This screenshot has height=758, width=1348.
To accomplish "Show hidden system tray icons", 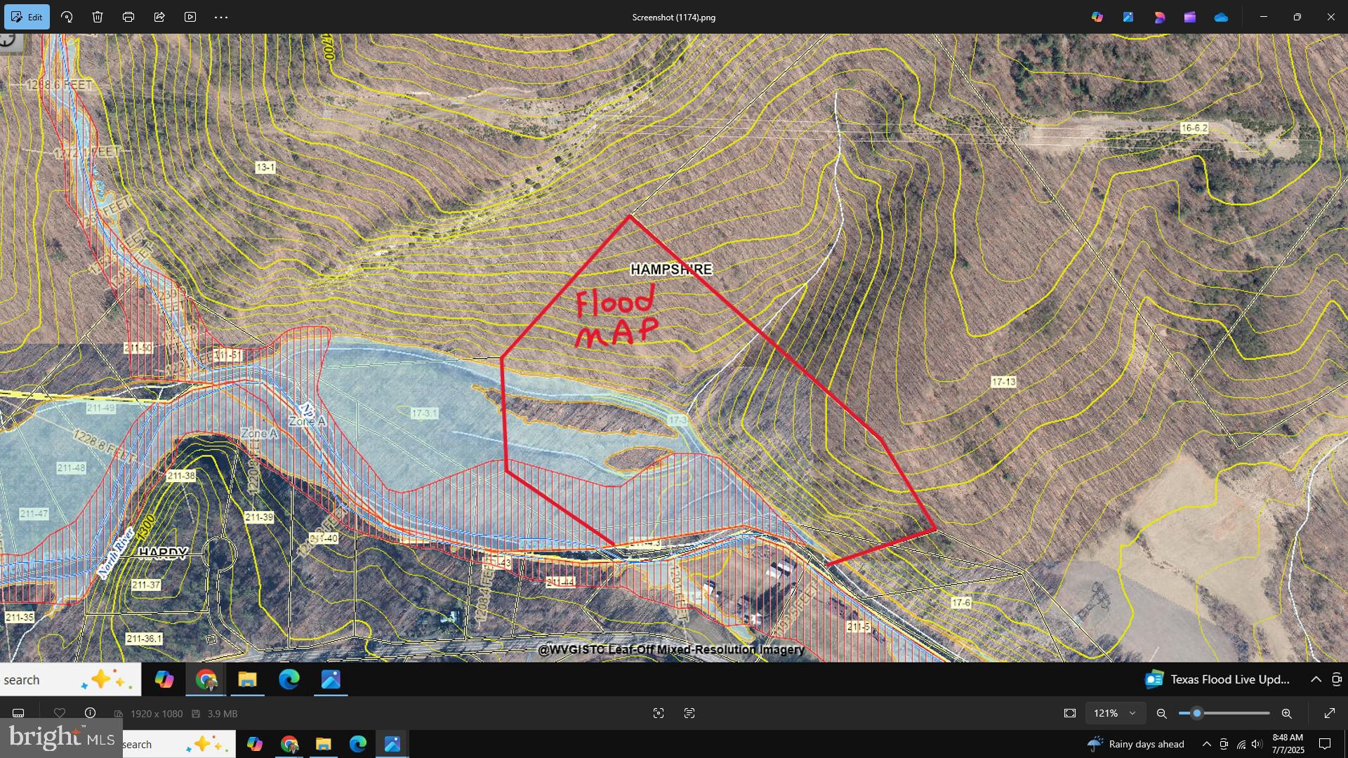I will 1206,744.
